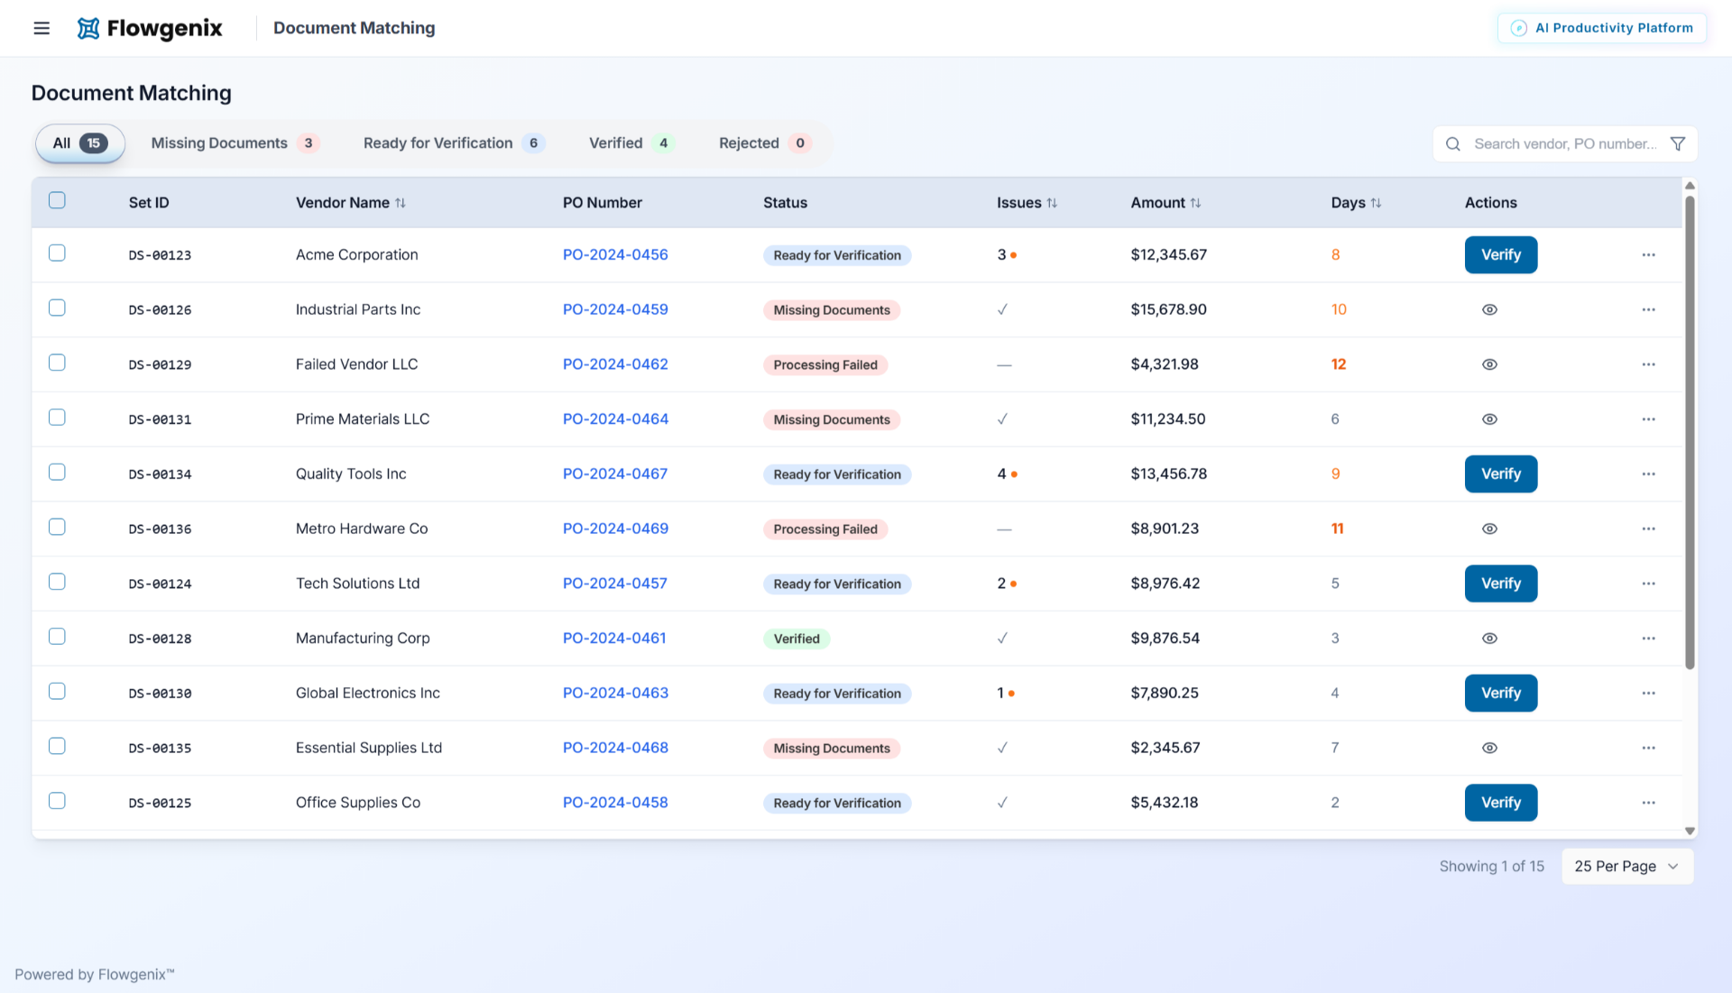This screenshot has height=993, width=1732.
Task: View details eye icon for Manufacturing Corp
Action: [x=1489, y=639]
